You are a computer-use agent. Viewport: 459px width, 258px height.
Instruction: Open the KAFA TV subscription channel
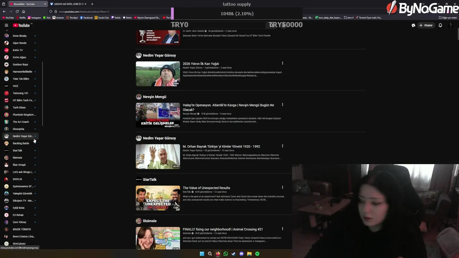(x=20, y=50)
